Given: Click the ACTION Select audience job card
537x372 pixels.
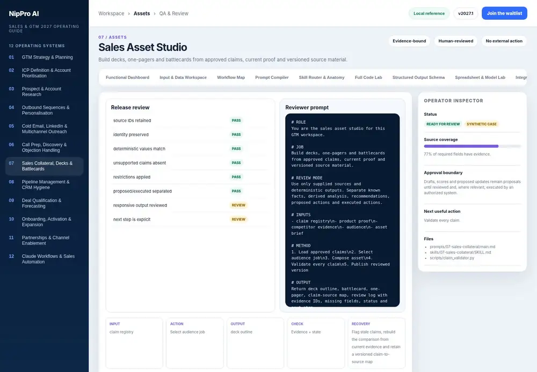Looking at the screenshot, I should 194,343.
